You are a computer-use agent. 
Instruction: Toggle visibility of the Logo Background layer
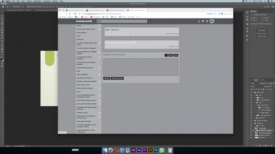click(x=251, y=100)
